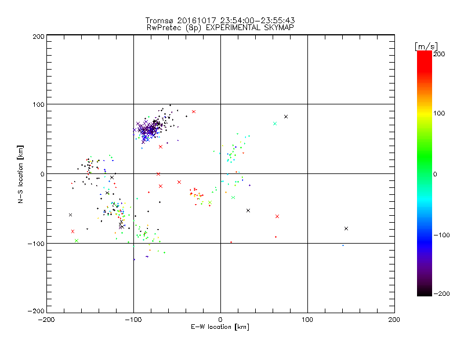This screenshot has height=348, width=464.
Task: Click the '-100' label on the colorbar
Action: [x=441, y=235]
